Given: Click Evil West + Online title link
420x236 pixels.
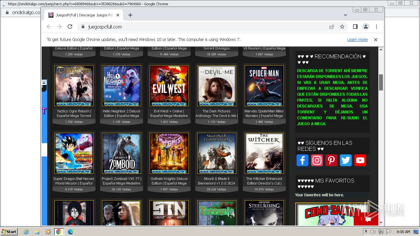Looking at the screenshot, I should click(x=169, y=113).
